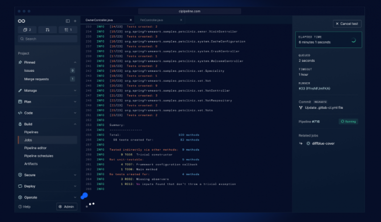The image size is (381, 222).
Task: Expand the Deploy menu group
Action: tap(75, 186)
